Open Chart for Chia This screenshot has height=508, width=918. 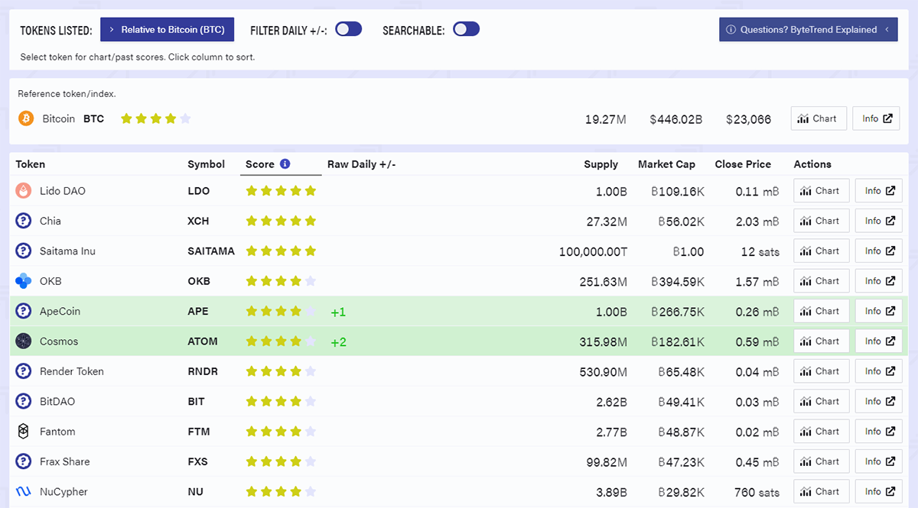pos(821,221)
